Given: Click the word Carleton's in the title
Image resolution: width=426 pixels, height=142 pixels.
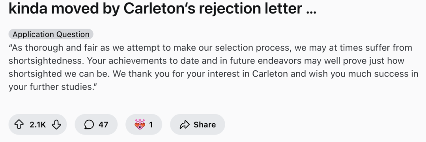Looking at the screenshot, I should pyautogui.click(x=161, y=9).
